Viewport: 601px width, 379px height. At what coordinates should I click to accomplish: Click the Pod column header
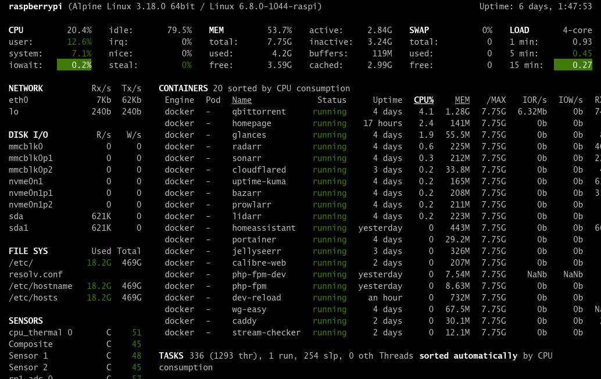[213, 99]
